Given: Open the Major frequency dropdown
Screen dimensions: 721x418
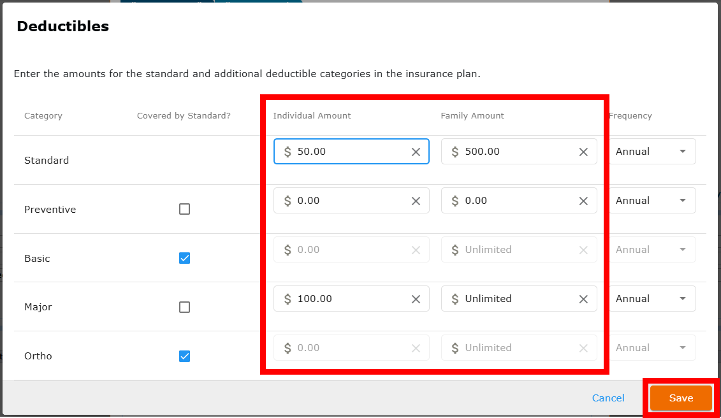Looking at the screenshot, I should click(x=652, y=298).
